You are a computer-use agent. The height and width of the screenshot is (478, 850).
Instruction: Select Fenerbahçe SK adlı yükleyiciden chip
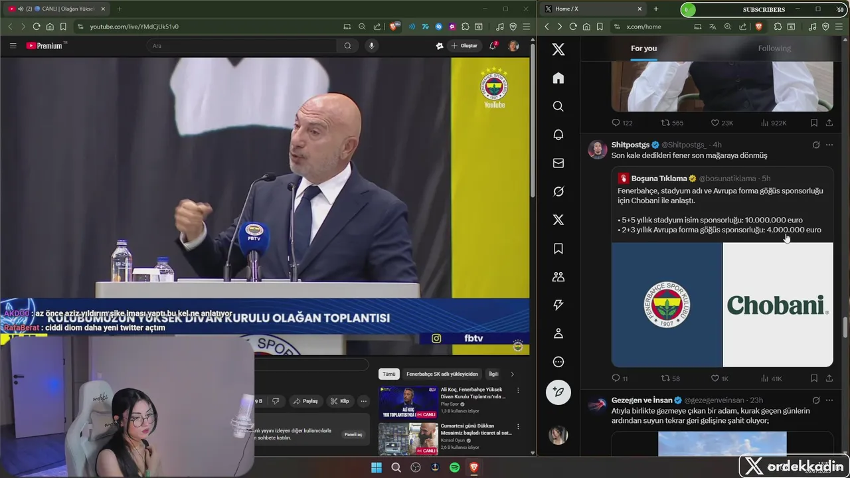[x=442, y=374]
